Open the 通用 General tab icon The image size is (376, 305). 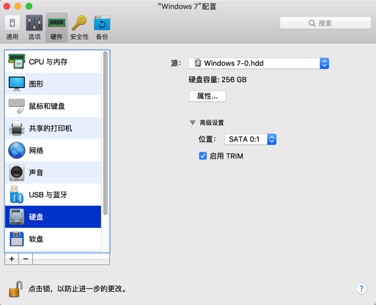coord(12,23)
